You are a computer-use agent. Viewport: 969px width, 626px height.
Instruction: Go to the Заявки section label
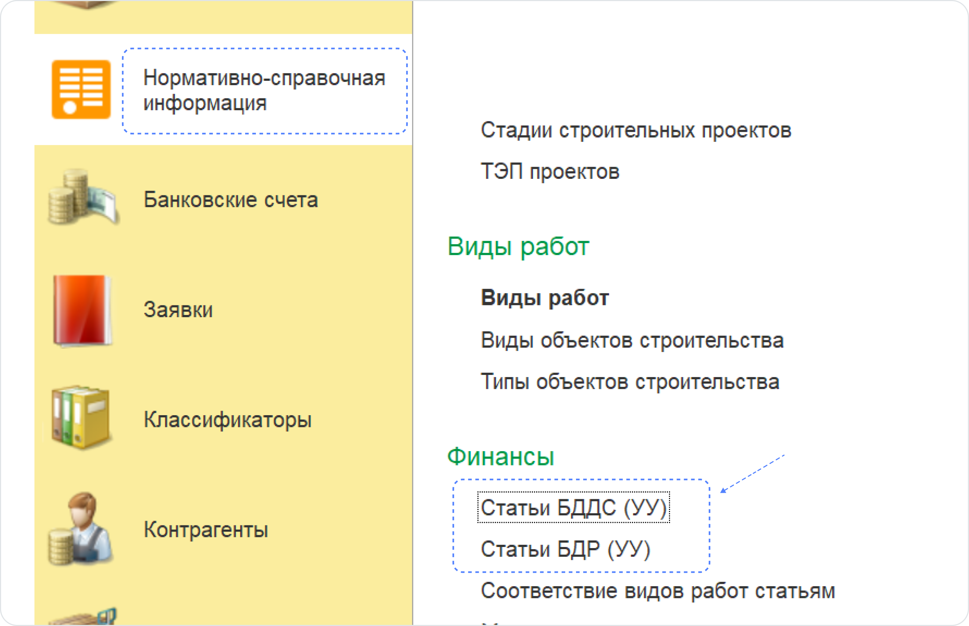(178, 310)
